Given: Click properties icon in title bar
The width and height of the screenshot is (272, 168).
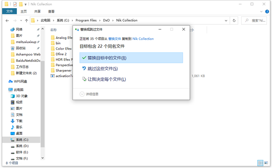Looking at the screenshot, I should click(x=15, y=4).
